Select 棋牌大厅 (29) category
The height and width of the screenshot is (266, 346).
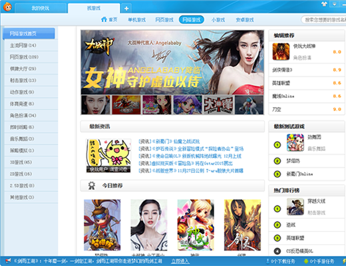point(31,68)
